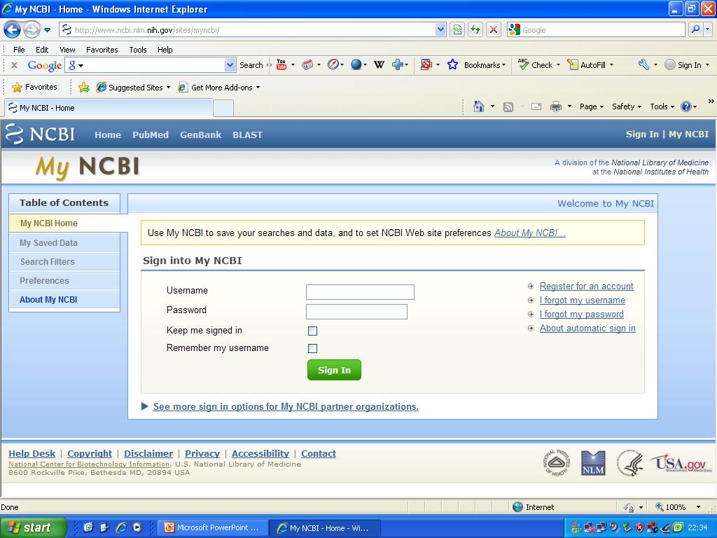Click the browser Back arrow button
The width and height of the screenshot is (717, 538).
tap(13, 30)
